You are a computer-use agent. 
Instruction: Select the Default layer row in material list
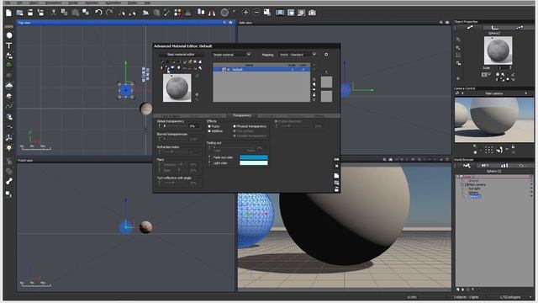(x=261, y=69)
